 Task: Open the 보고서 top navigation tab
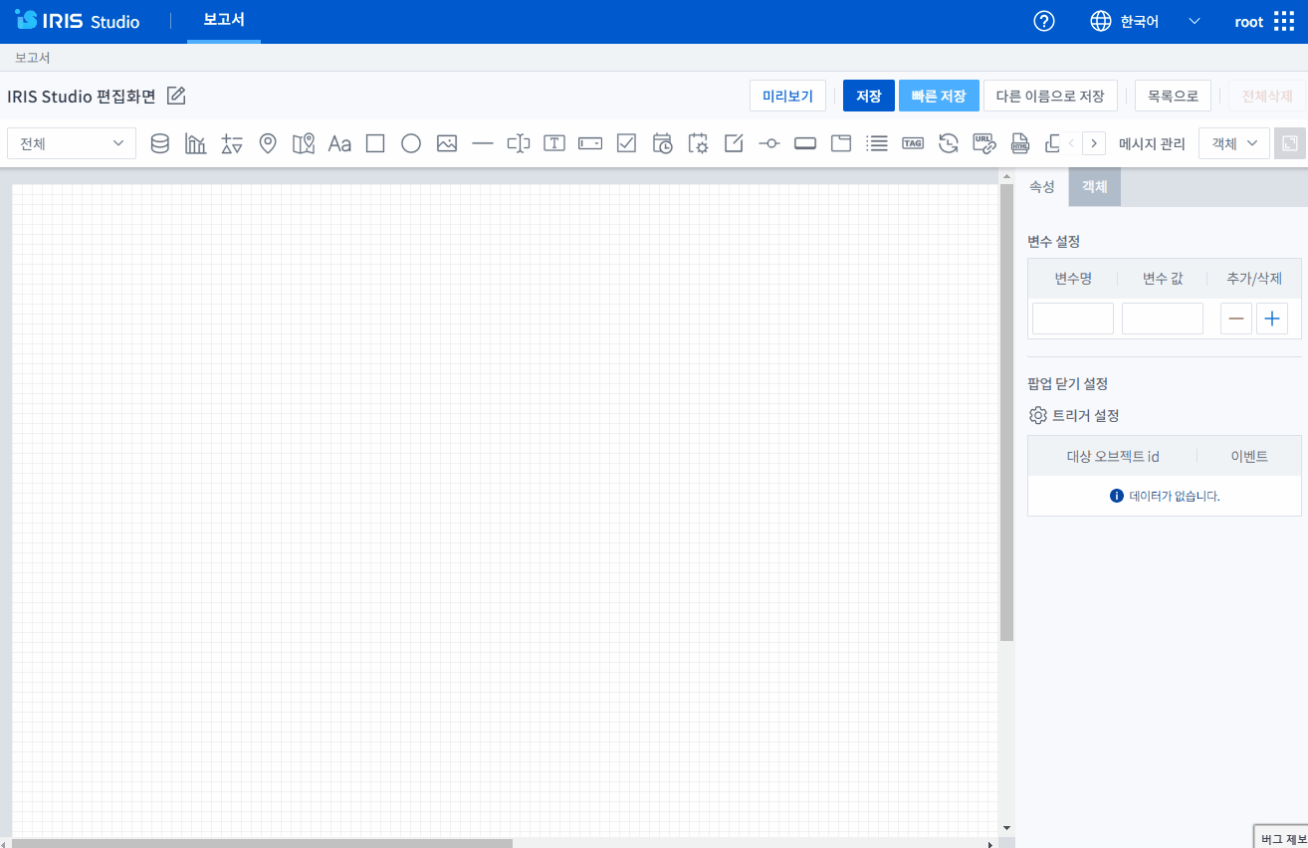point(224,21)
